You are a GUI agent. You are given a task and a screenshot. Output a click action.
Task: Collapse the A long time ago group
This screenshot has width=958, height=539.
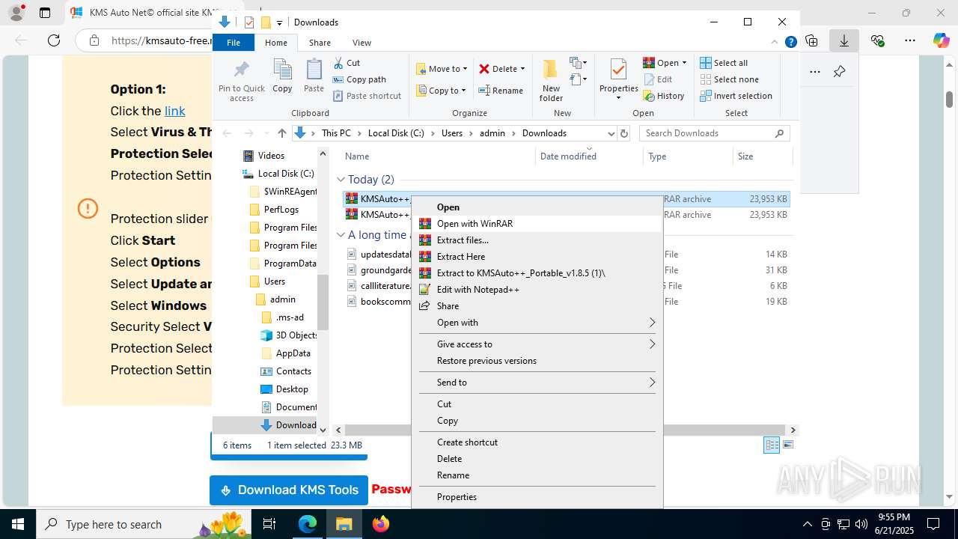[x=341, y=235]
